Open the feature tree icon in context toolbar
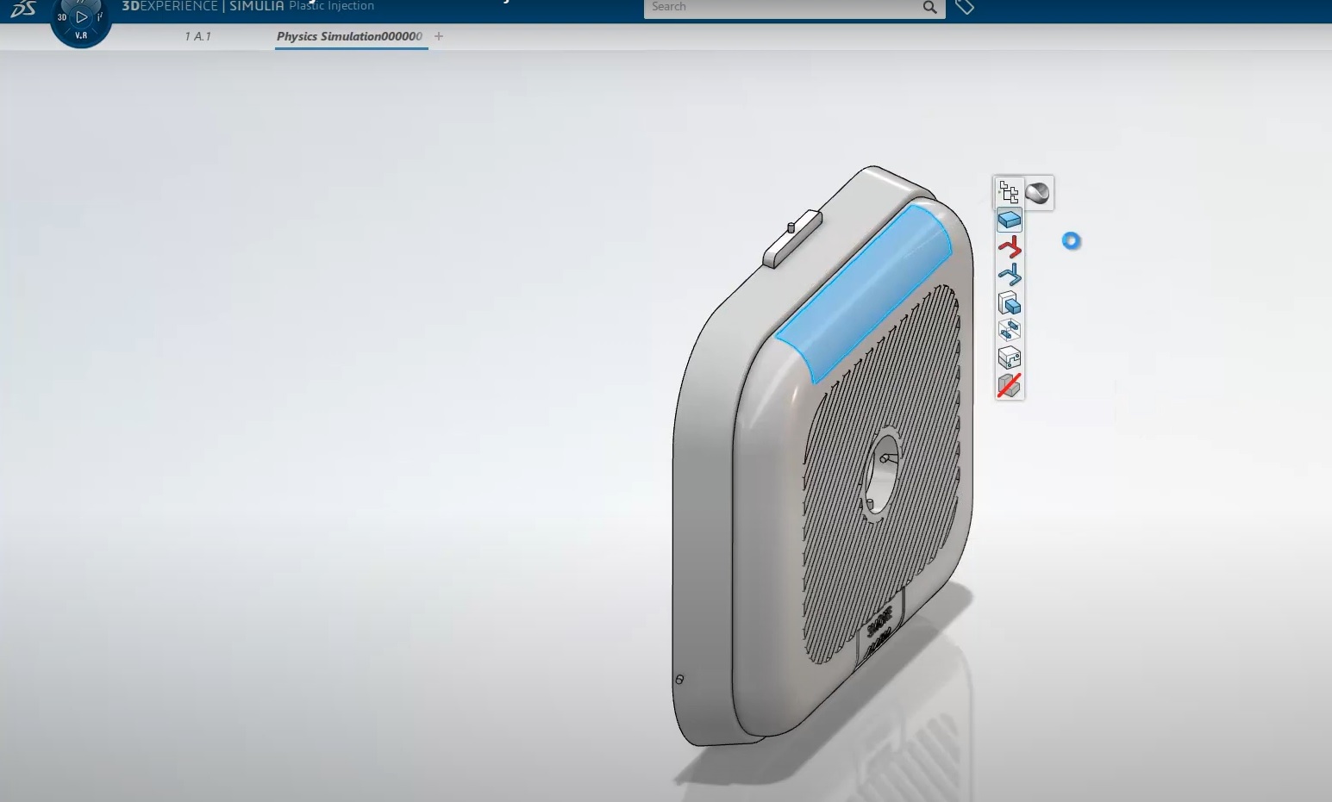Screen dimensions: 1332x802 pyautogui.click(x=1009, y=192)
